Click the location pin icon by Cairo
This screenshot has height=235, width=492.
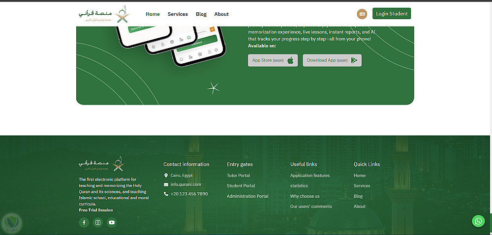166,176
